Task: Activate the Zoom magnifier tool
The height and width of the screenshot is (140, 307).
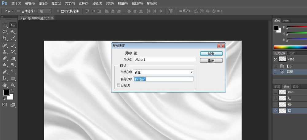Action: [x=13, y=85]
